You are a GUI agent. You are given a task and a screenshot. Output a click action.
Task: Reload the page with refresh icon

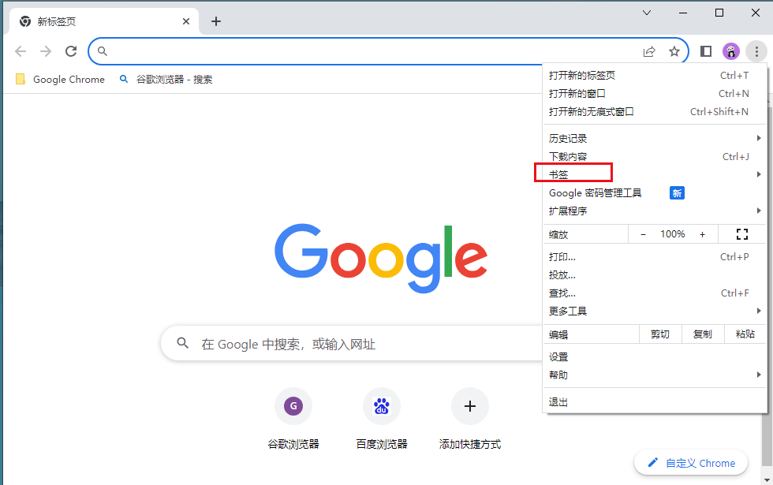[x=71, y=51]
